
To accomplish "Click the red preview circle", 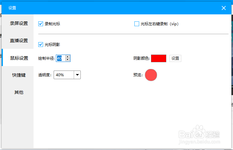I will click(x=151, y=75).
